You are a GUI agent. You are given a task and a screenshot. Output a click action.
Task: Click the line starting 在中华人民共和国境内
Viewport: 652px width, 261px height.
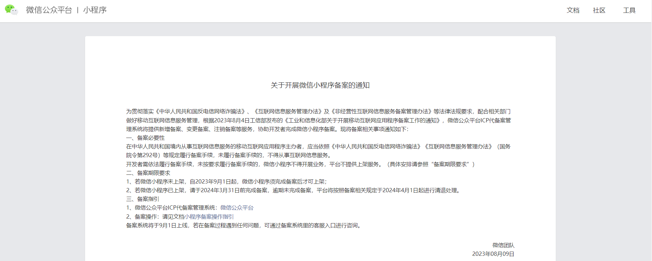pyautogui.click(x=318, y=147)
